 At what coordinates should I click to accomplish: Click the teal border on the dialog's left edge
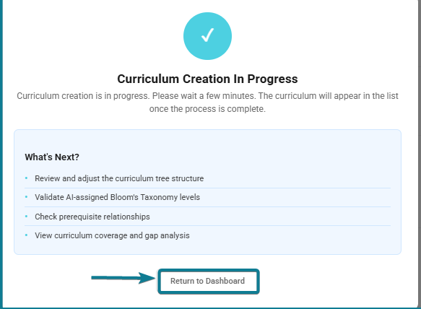[1, 154]
